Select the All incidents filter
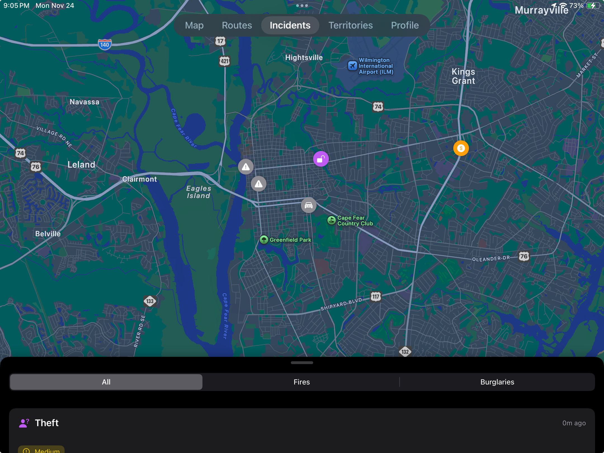This screenshot has width=604, height=453. click(x=106, y=382)
